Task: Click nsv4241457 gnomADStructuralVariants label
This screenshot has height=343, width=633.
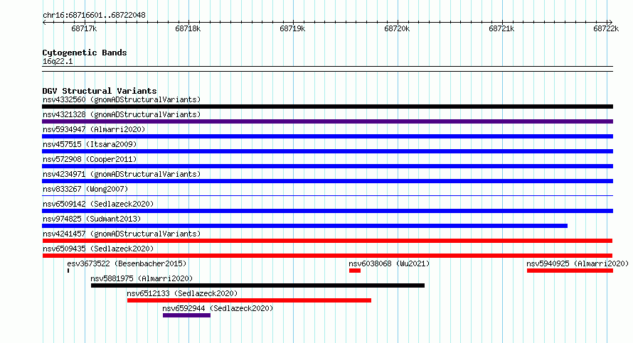Action: 122,234
